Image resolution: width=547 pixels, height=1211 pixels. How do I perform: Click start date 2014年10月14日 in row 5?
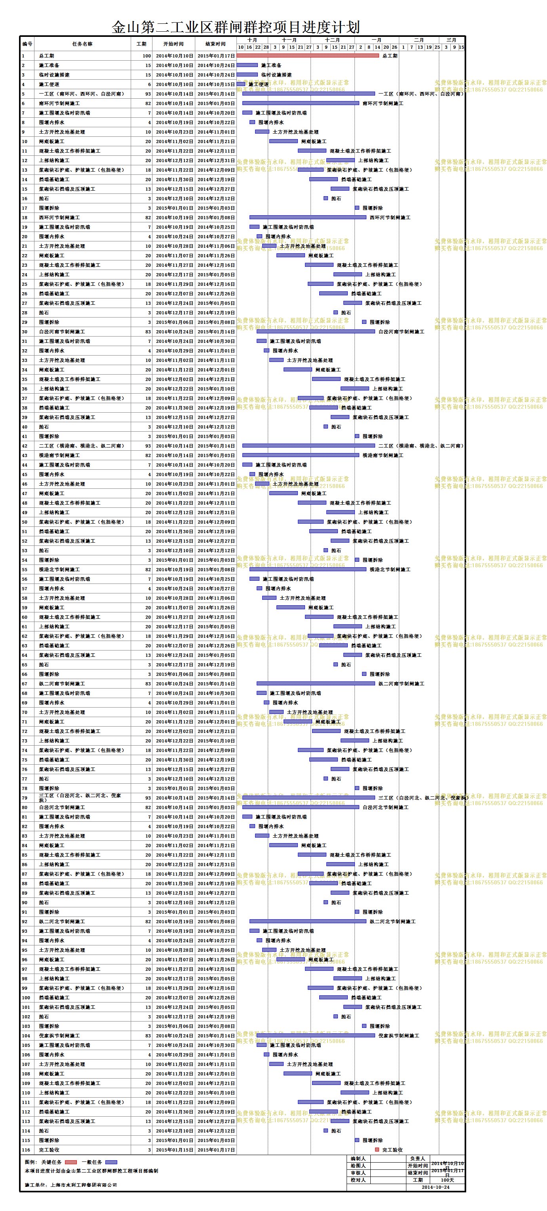tap(174, 94)
